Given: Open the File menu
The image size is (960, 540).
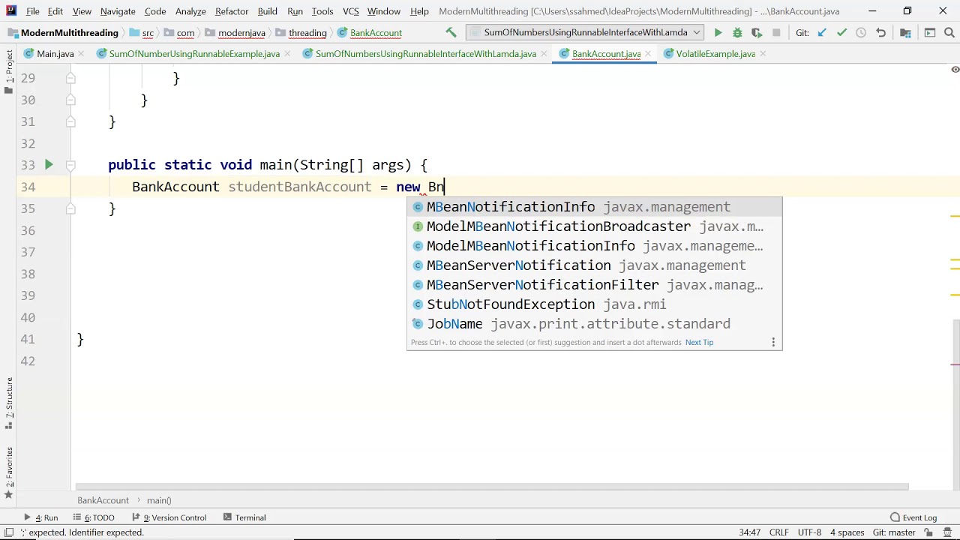Looking at the screenshot, I should [x=33, y=11].
